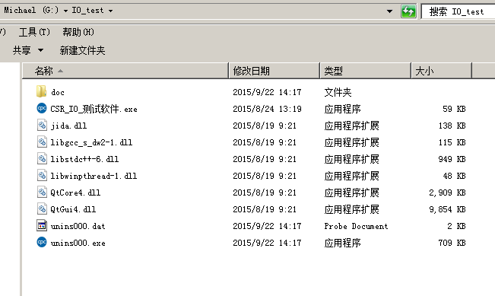495x296 pixels.
Task: Click the libwinpthread-1.dll file icon
Action: [x=42, y=175]
